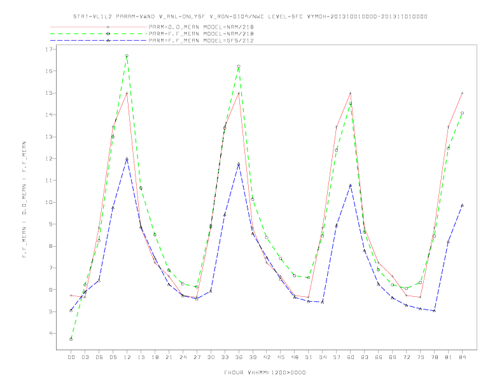
Task: Click x-axis tick label 18
Action: (x=155, y=357)
